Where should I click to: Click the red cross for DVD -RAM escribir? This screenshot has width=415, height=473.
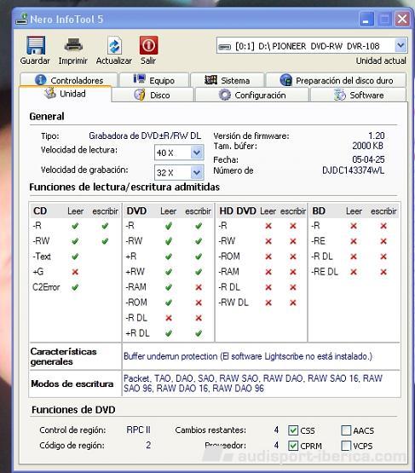coord(199,287)
